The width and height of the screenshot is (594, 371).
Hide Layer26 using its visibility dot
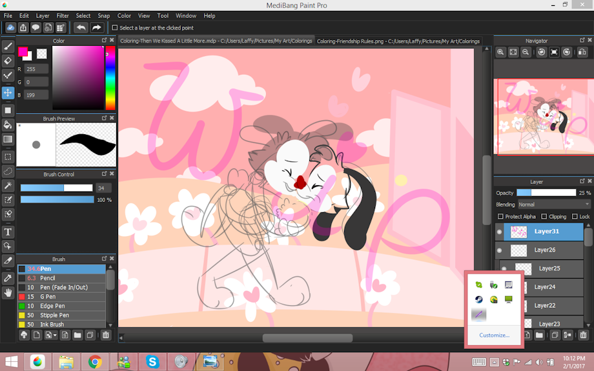[499, 250]
